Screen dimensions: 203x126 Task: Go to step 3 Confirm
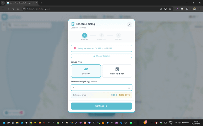pos(118,37)
